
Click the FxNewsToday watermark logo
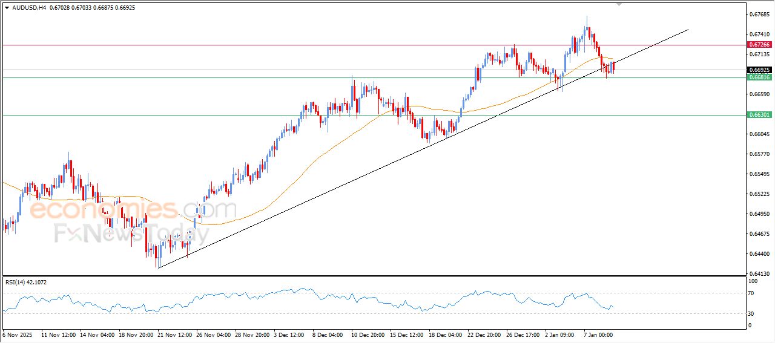121,233
